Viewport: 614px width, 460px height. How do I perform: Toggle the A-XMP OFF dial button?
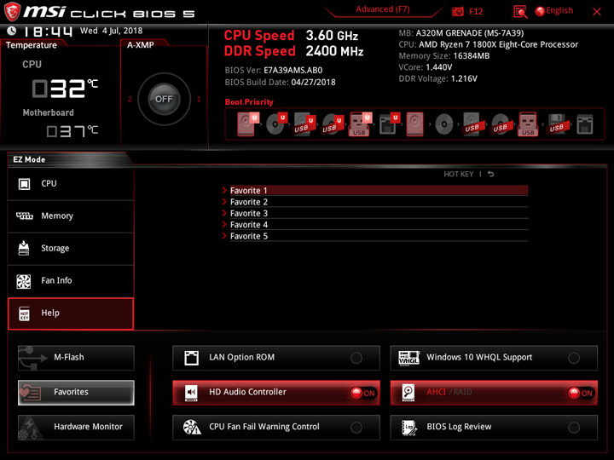(164, 99)
